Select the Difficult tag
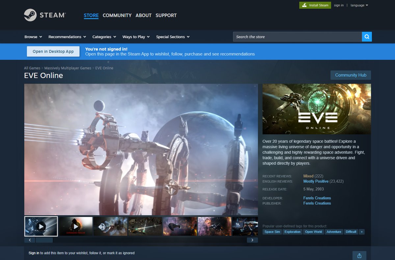The height and width of the screenshot is (260, 395). click(351, 232)
